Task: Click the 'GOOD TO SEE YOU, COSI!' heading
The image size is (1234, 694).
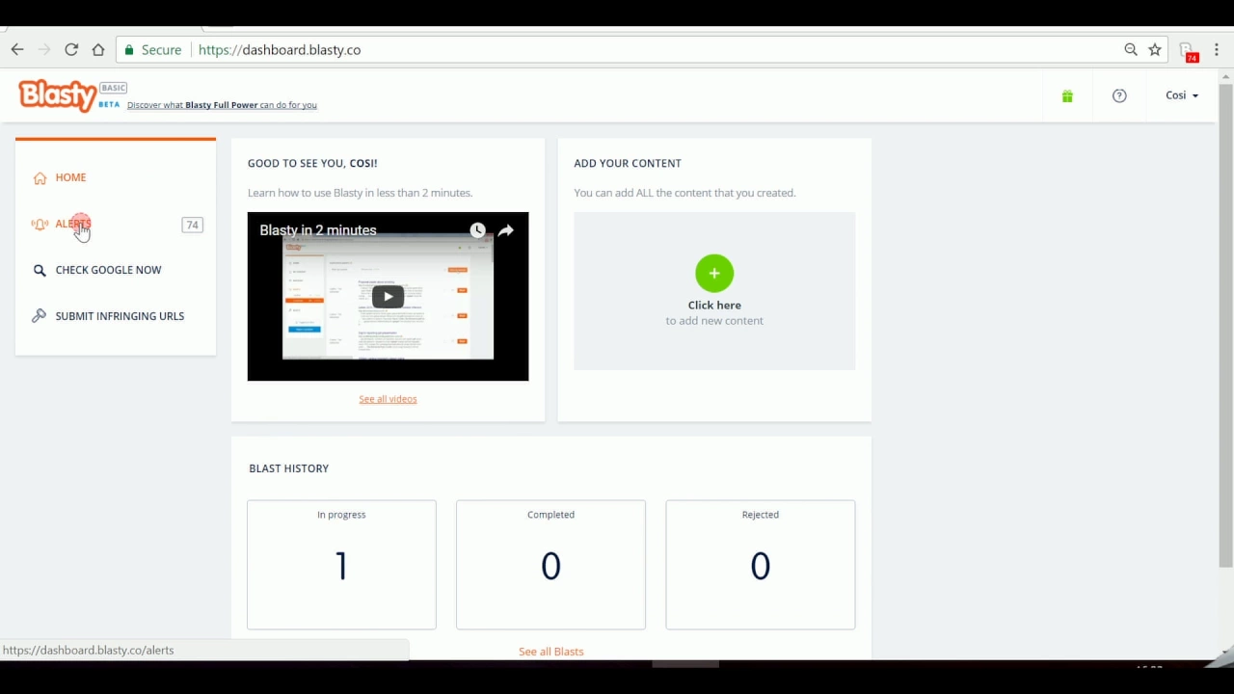Action: pyautogui.click(x=312, y=163)
